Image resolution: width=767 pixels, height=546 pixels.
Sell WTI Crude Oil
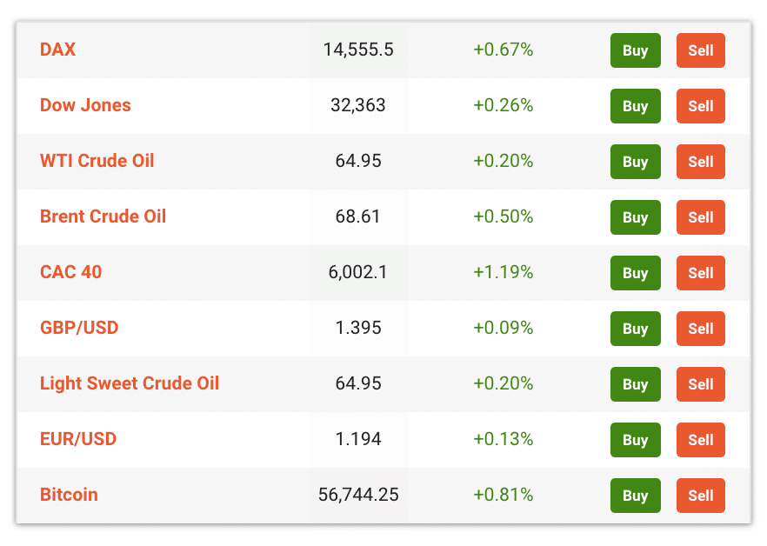tap(701, 162)
